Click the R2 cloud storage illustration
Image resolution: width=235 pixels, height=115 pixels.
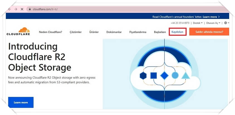click(x=165, y=74)
